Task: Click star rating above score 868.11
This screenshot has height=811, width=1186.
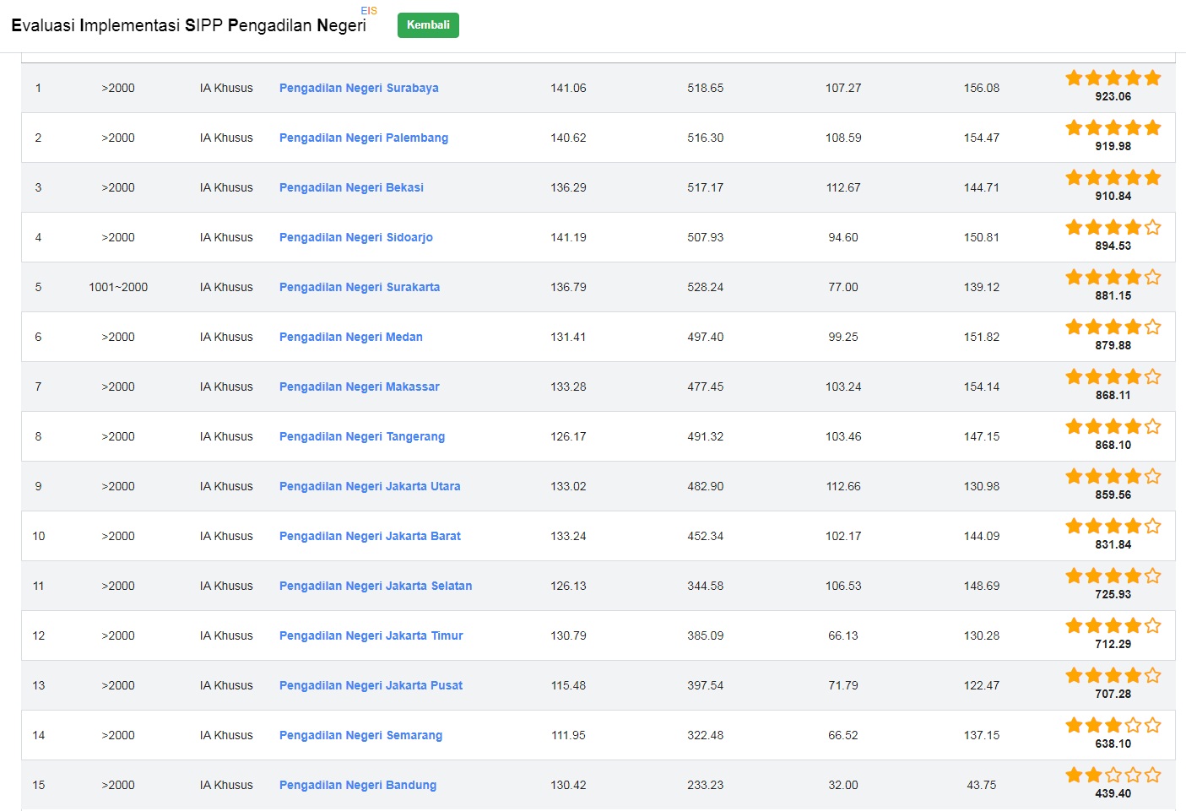Action: click(1113, 377)
